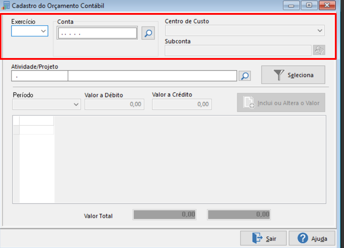Click the second Valor Total field

coord(239,215)
